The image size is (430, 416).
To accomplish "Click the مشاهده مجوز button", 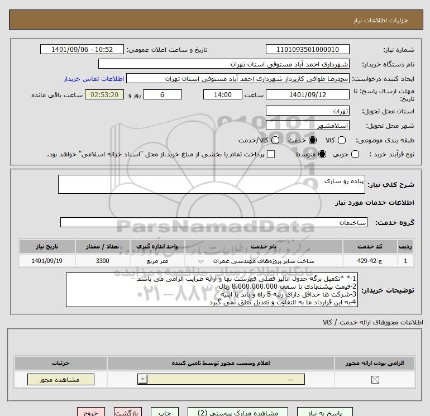I will [61, 380].
